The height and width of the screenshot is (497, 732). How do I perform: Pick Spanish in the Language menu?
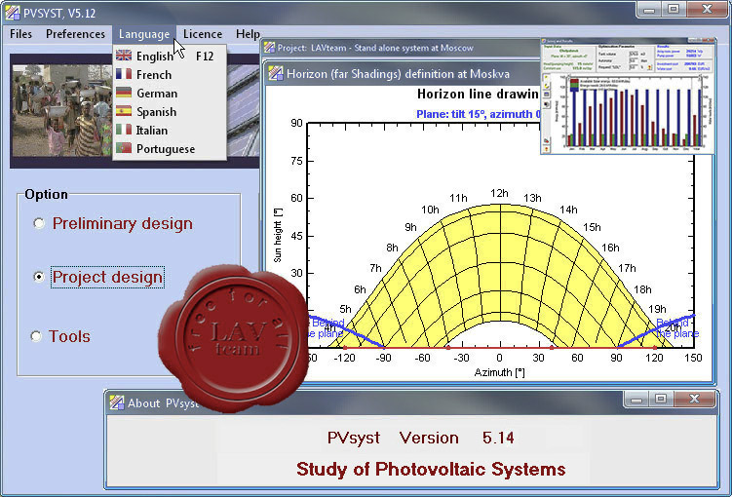170,112
